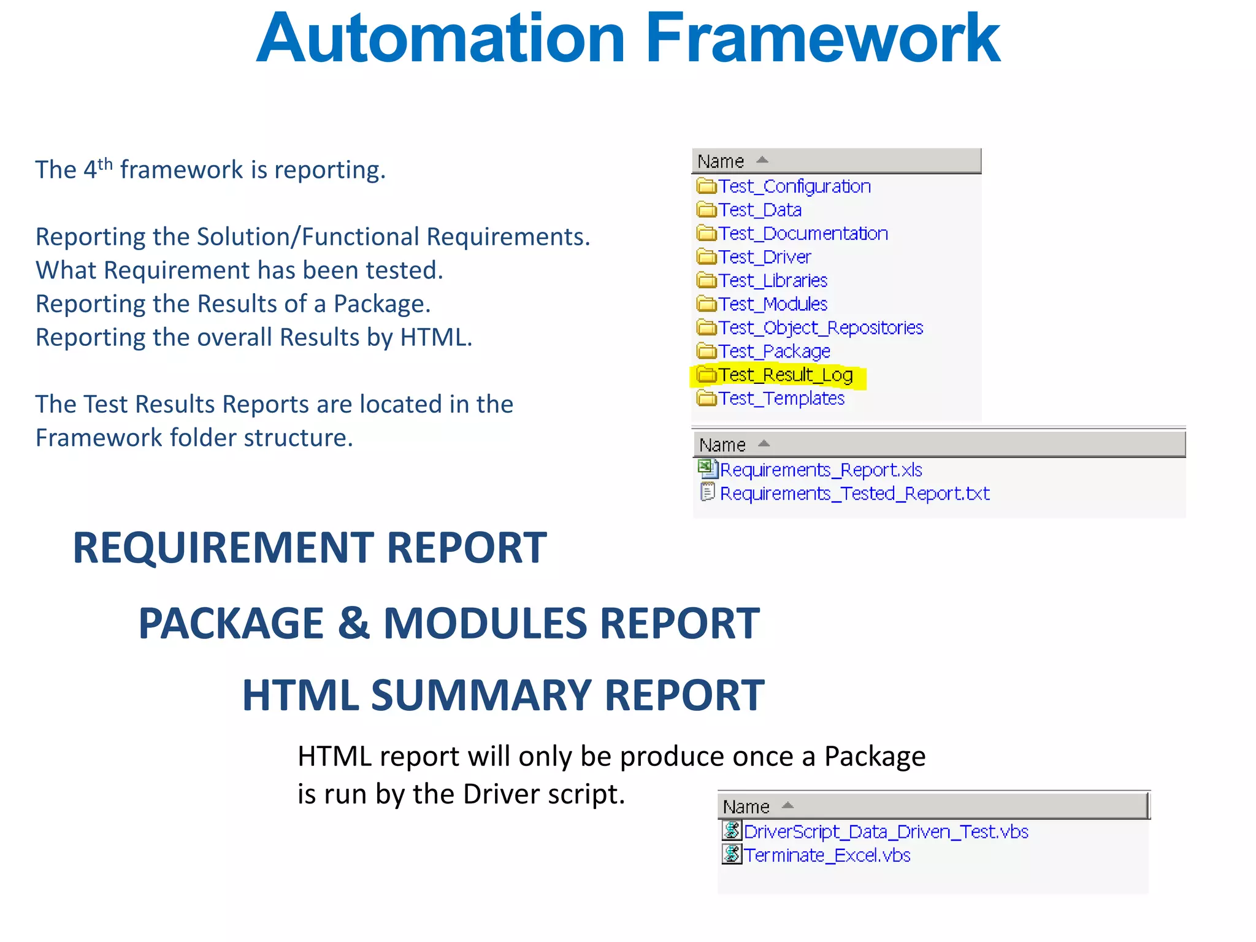Sort by Name column in driver scripts list

tap(933, 806)
